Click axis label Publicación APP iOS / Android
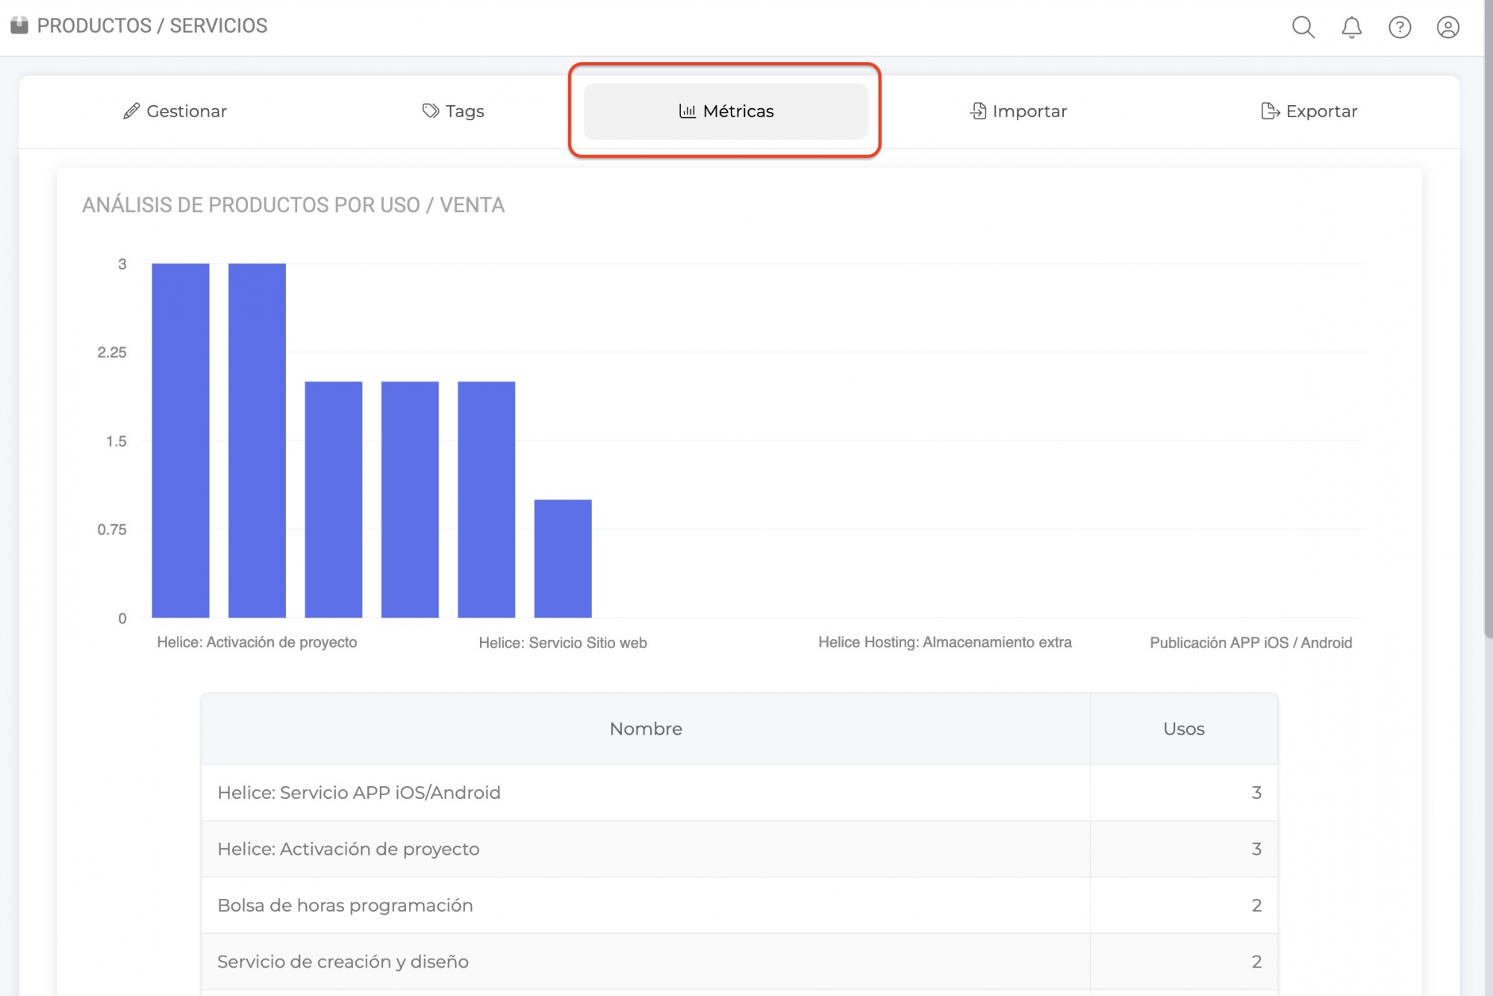 pyautogui.click(x=1251, y=643)
